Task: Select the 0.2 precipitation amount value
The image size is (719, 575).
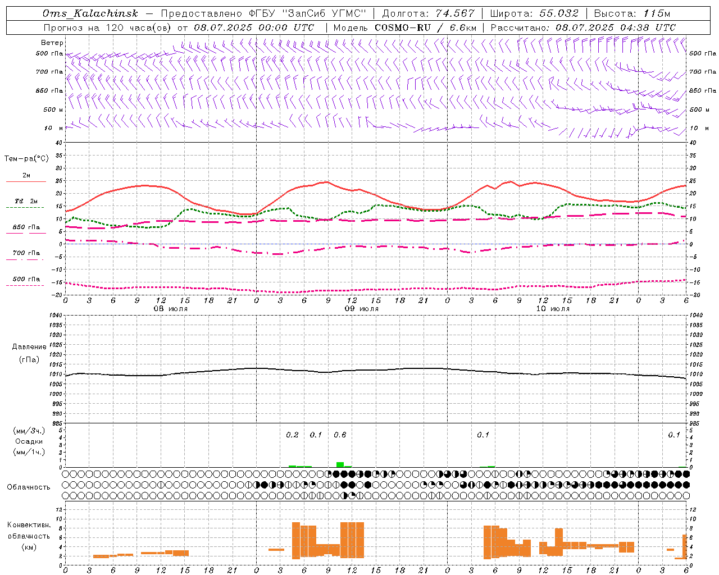Action: pos(292,435)
